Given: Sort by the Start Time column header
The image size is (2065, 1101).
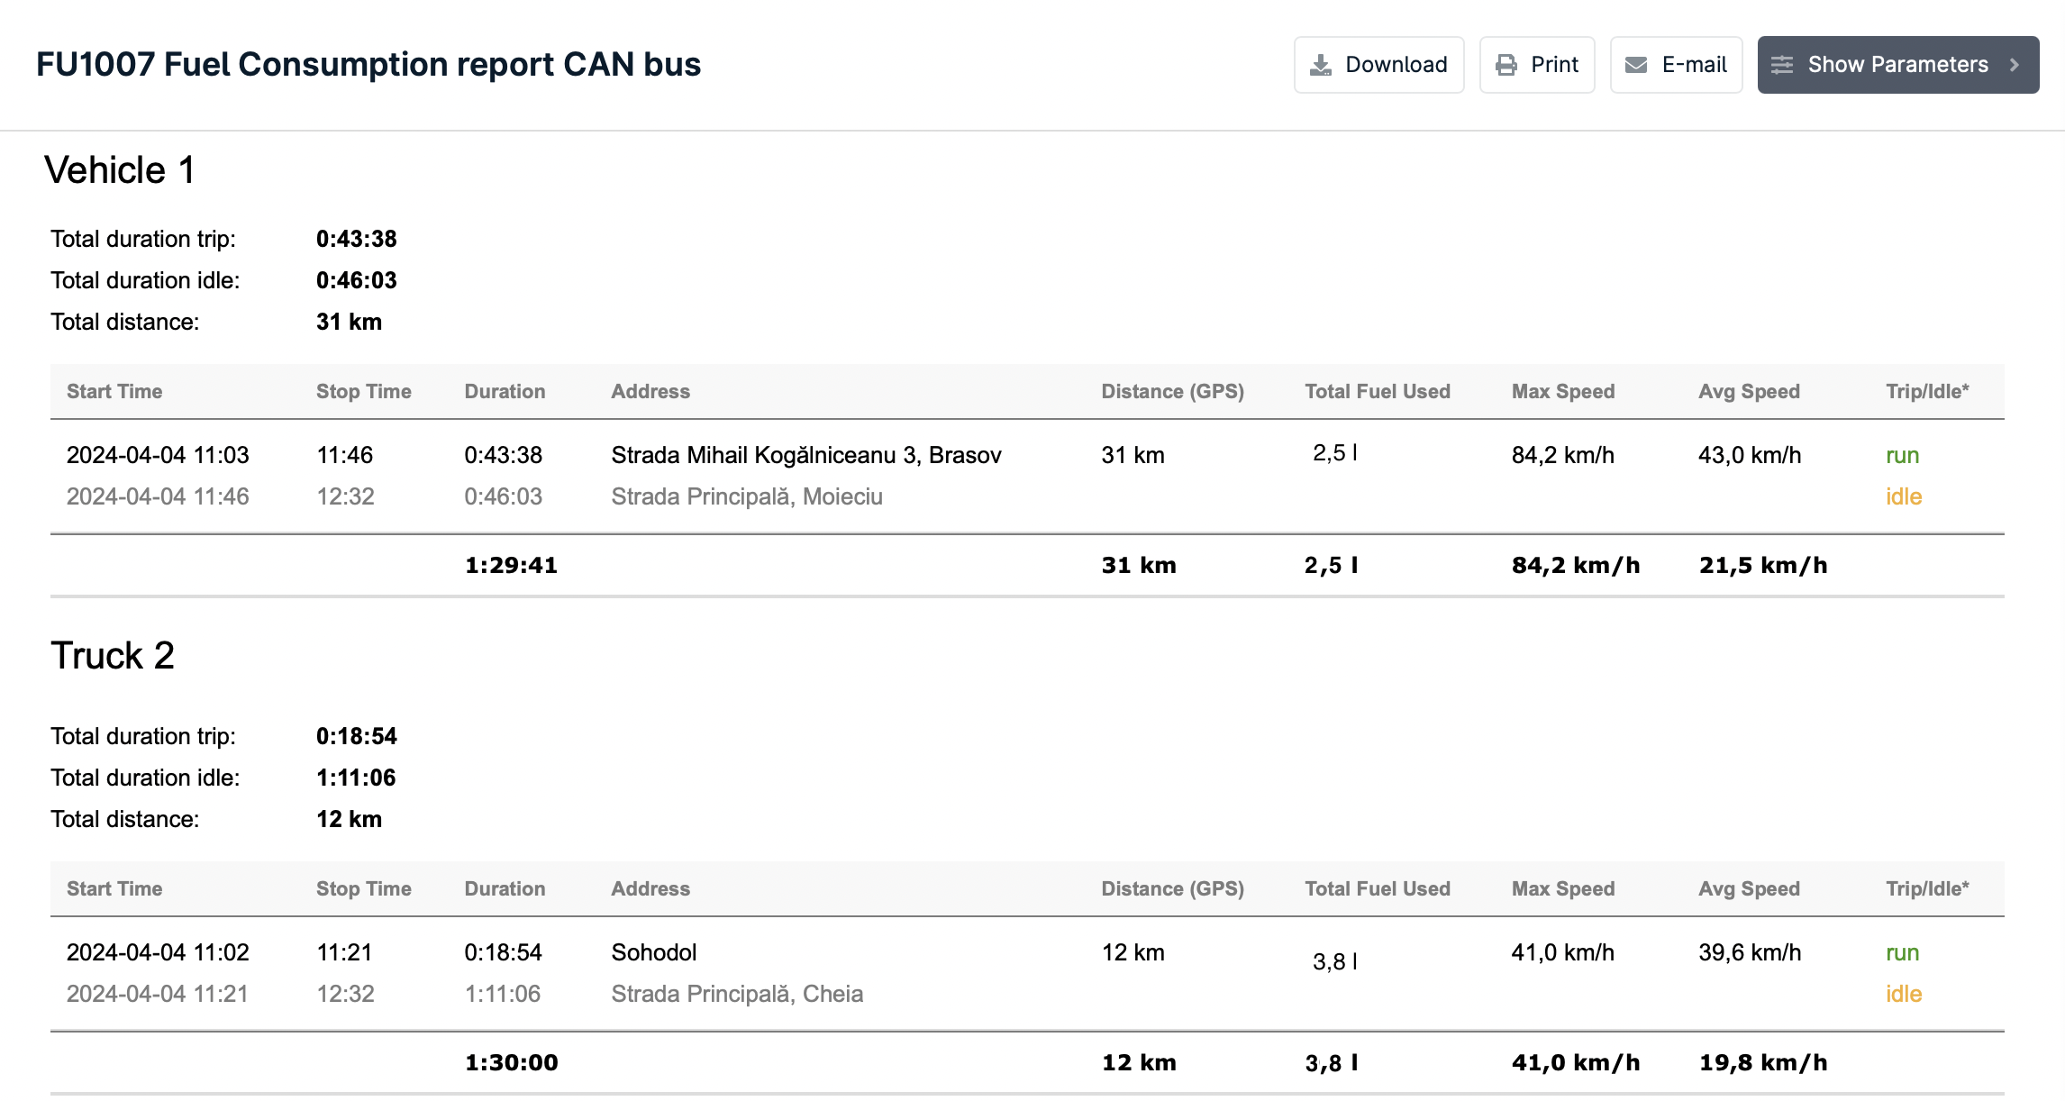Looking at the screenshot, I should 114,391.
